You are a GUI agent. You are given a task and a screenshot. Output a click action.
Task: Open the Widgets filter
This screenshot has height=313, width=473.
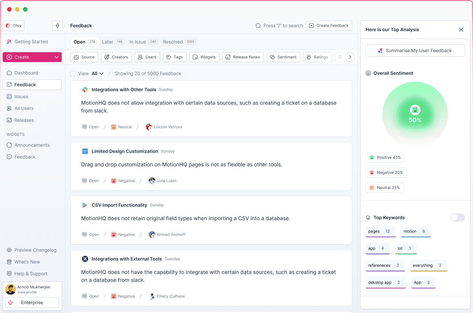204,57
